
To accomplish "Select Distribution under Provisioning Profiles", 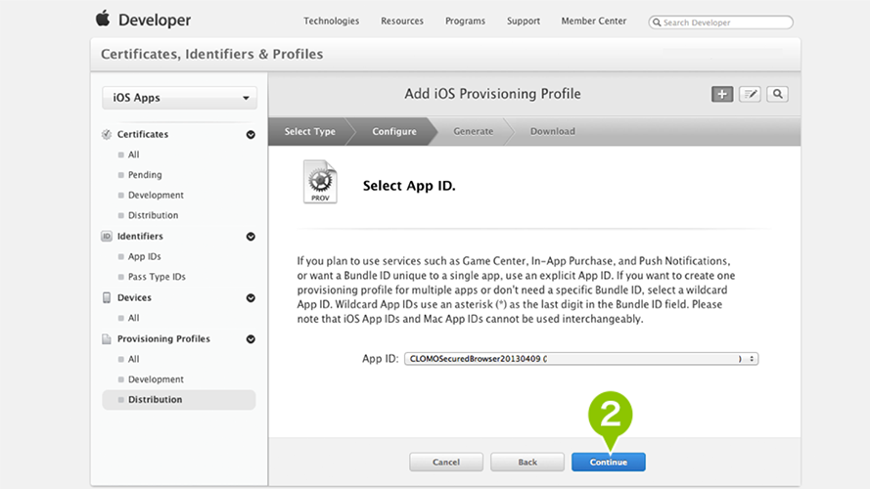I will point(179,400).
